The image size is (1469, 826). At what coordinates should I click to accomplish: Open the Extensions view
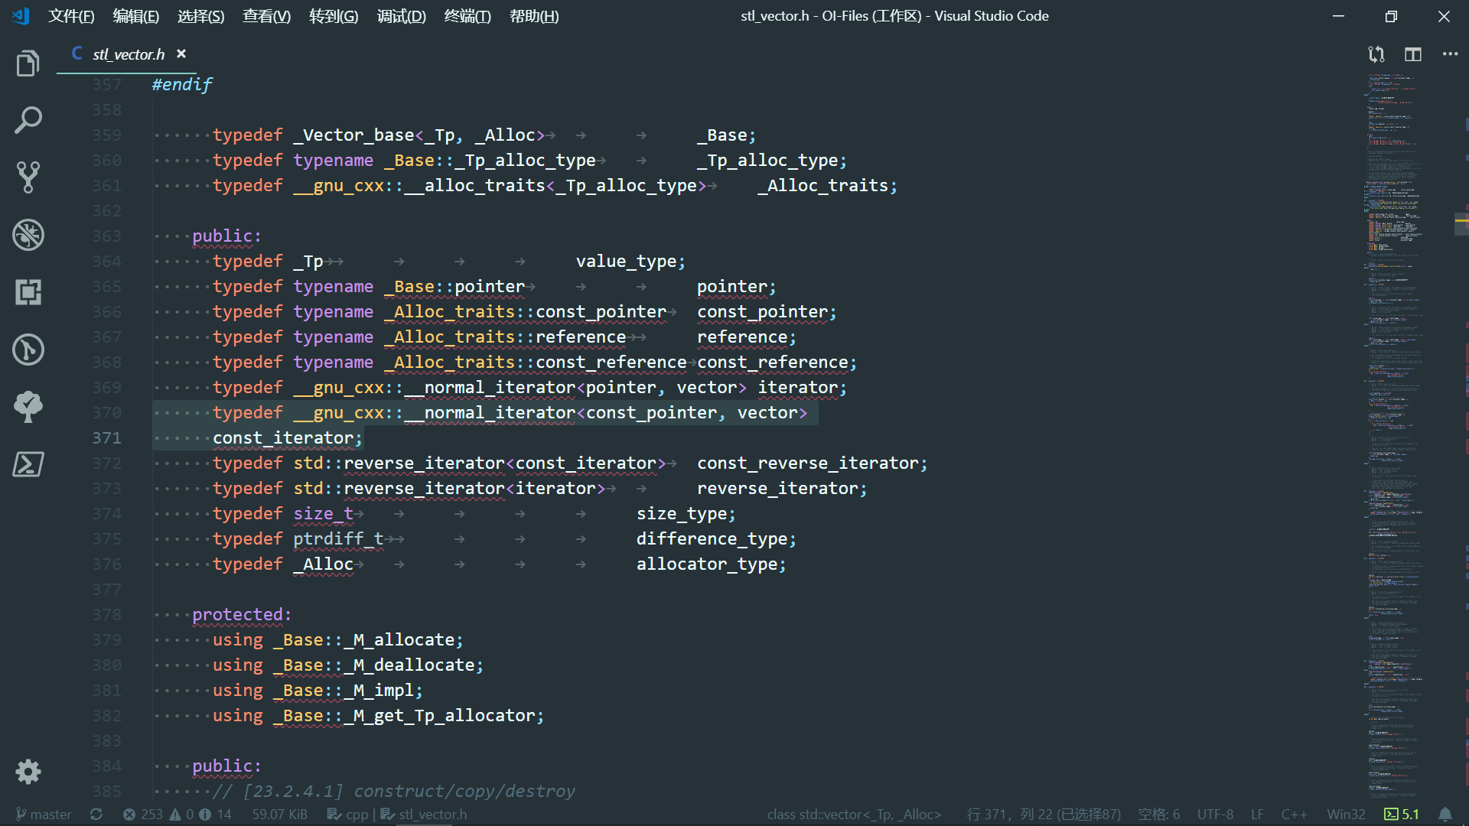click(28, 291)
